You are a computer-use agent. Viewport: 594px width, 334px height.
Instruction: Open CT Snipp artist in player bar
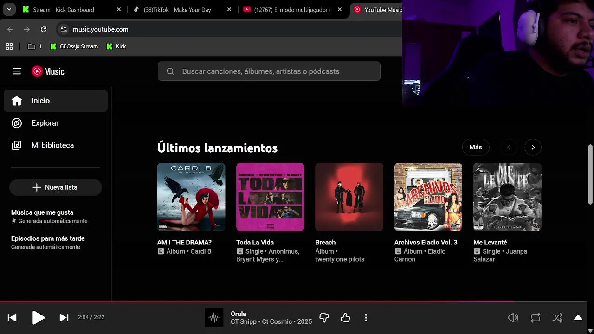(x=244, y=321)
